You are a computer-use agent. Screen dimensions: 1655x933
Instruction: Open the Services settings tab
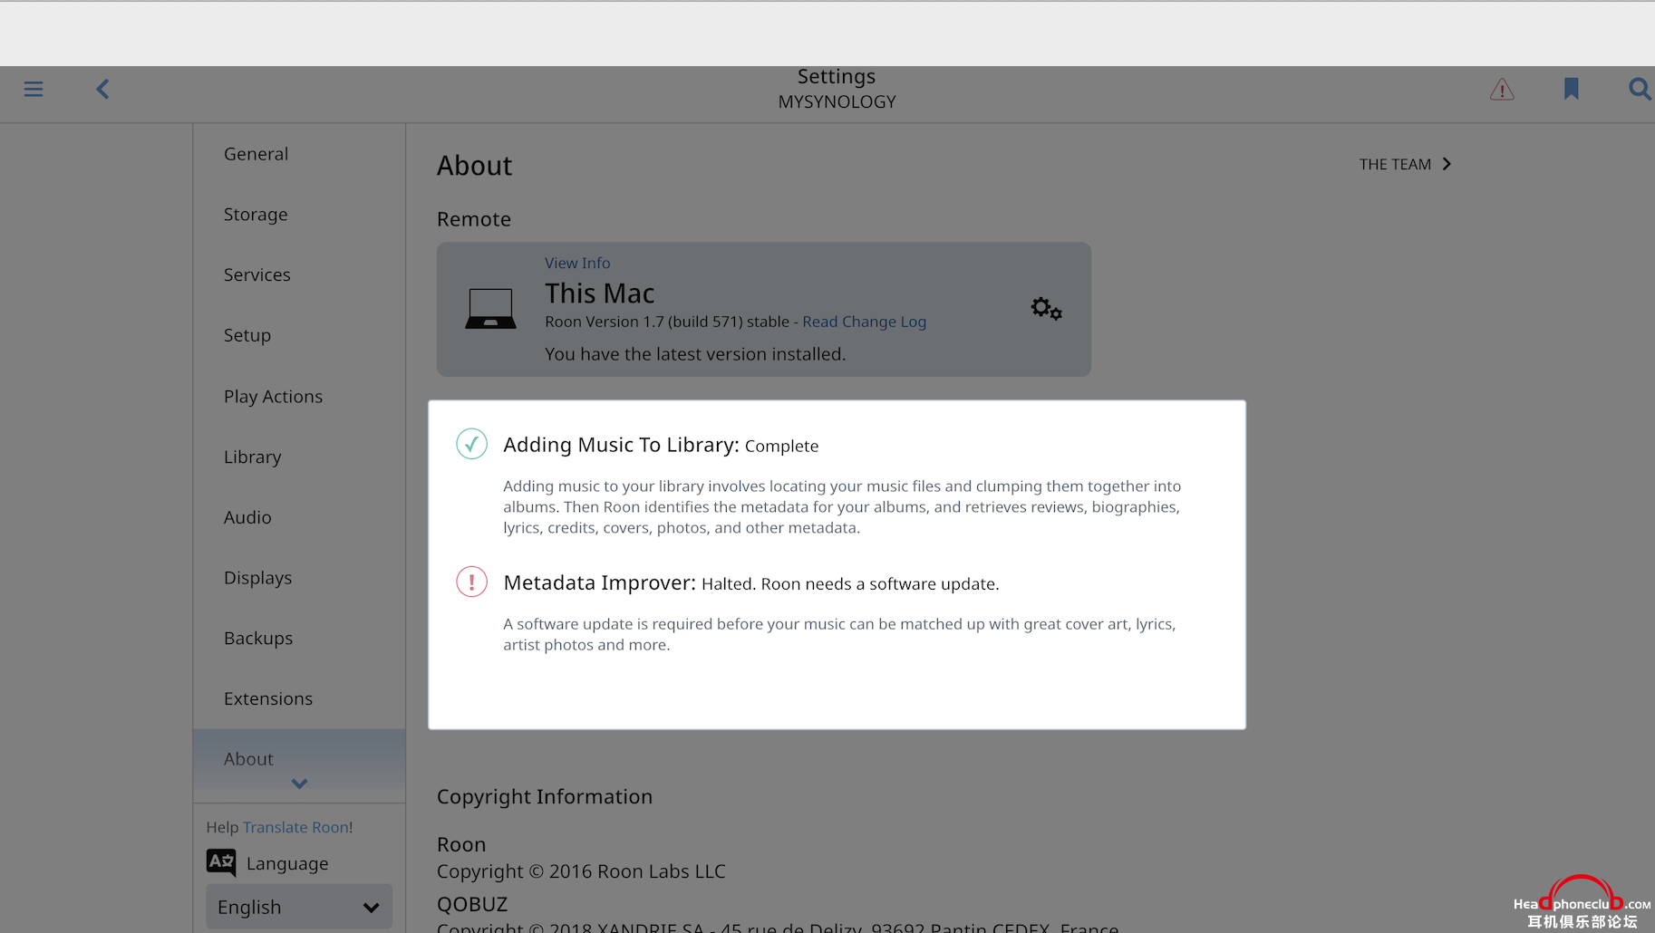299,275
